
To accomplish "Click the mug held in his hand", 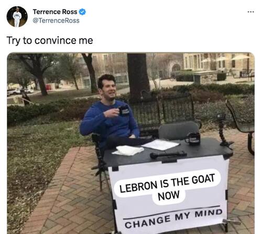I will coord(124,110).
